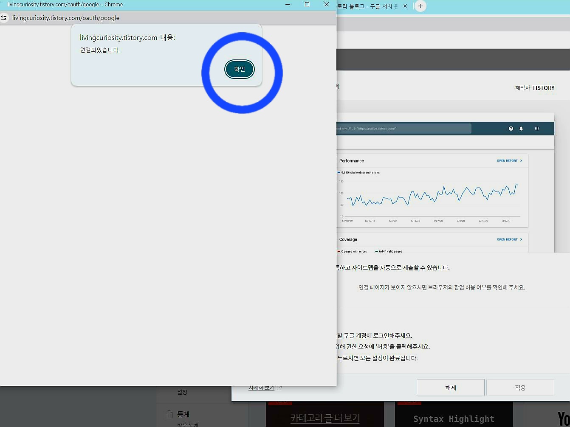
Task: Open Coverage OPEN REPORT link
Action: (509, 239)
